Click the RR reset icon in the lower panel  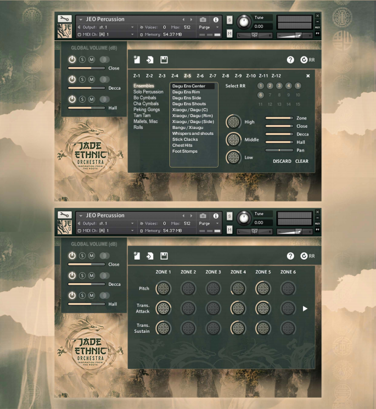[307, 256]
